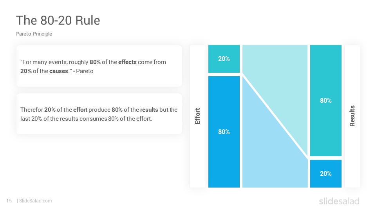The width and height of the screenshot is (376, 211).
Task: Click the vertical "Effort" label panel
Action: [x=197, y=116]
